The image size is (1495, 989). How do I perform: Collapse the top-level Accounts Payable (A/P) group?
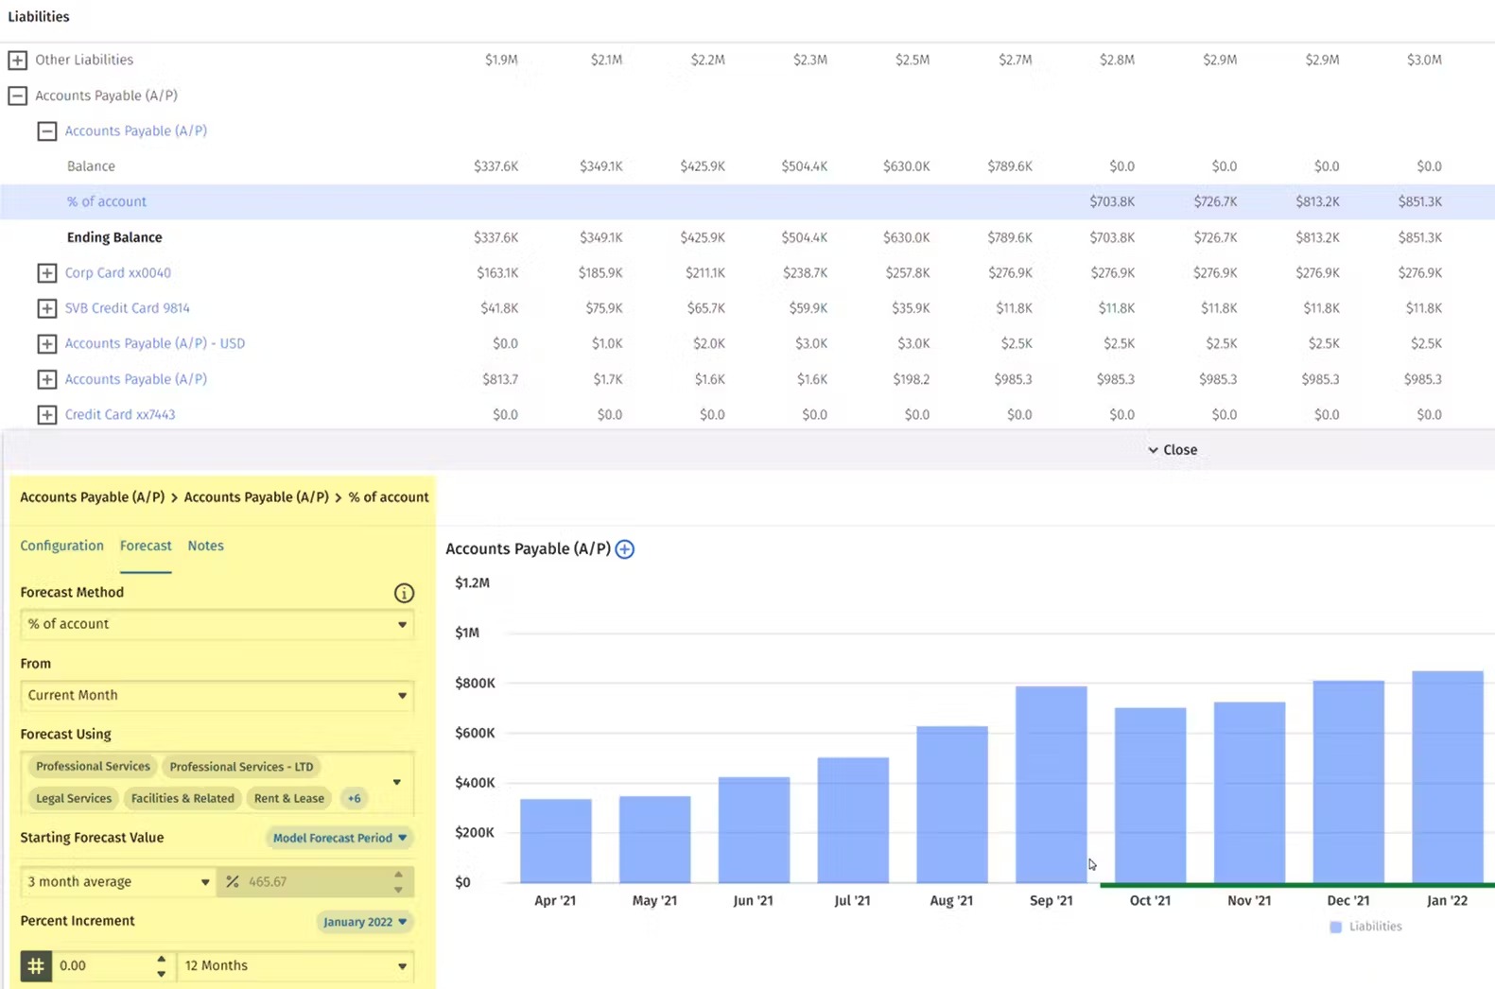tap(17, 95)
